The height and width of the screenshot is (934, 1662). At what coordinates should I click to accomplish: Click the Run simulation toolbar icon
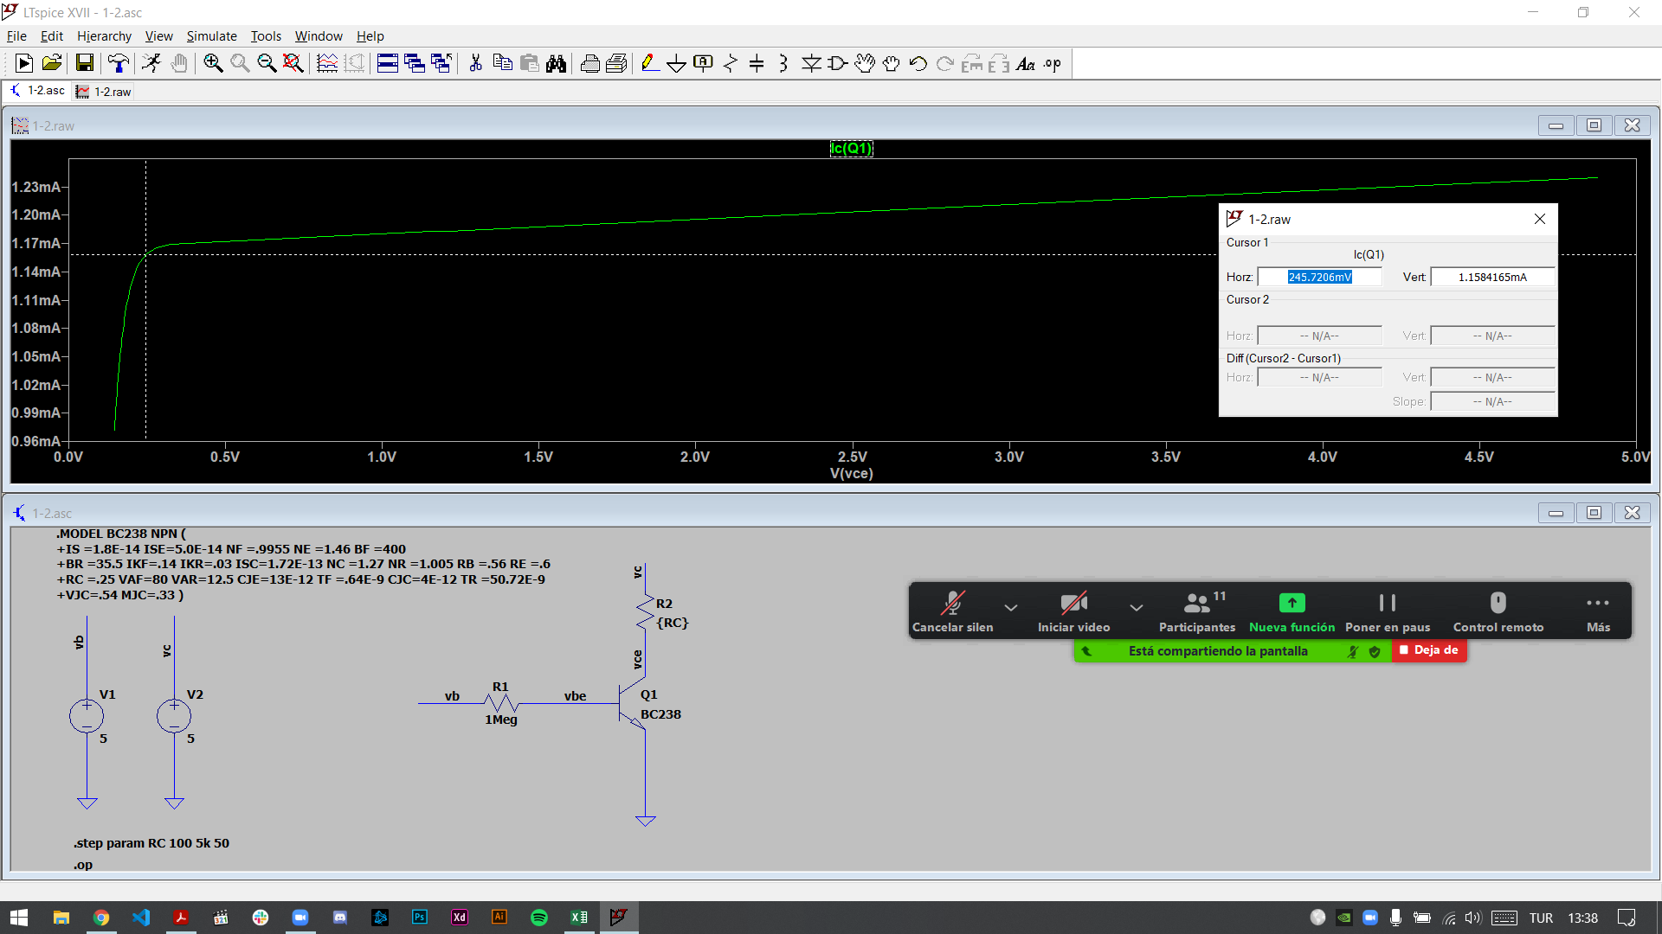point(24,63)
